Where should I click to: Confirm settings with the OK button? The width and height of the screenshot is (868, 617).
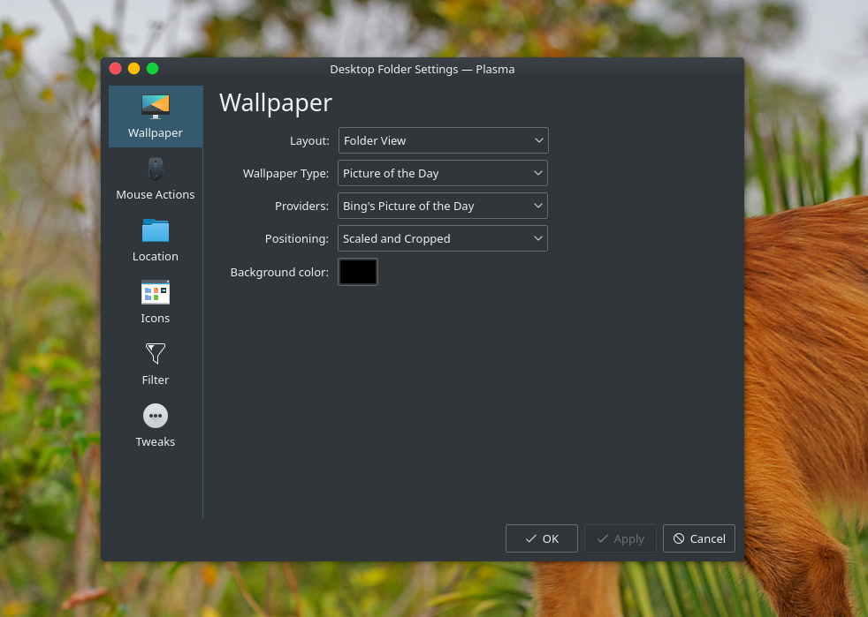pyautogui.click(x=541, y=538)
